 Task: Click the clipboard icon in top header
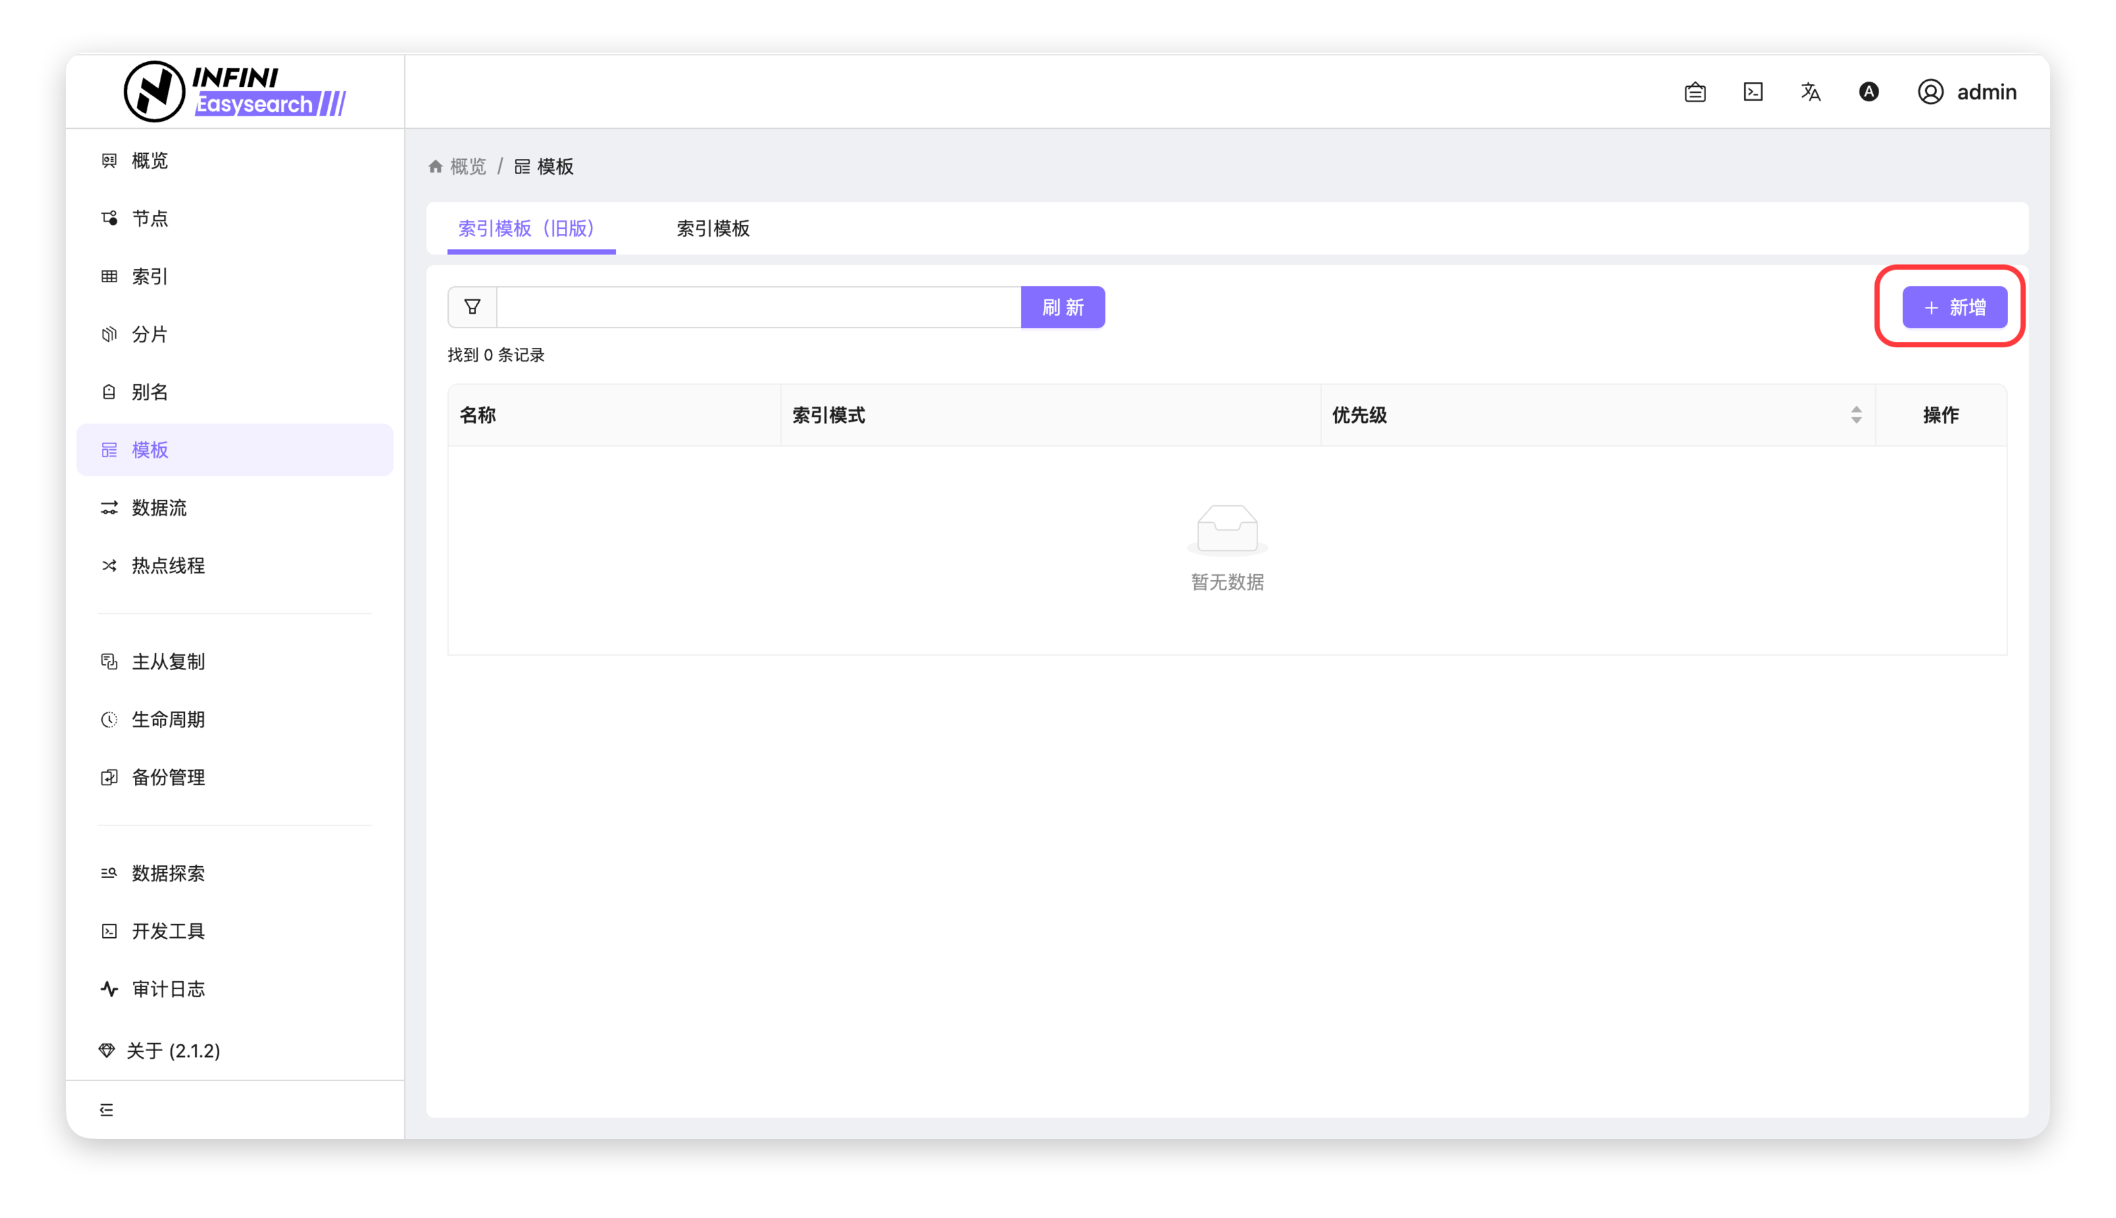[1695, 92]
